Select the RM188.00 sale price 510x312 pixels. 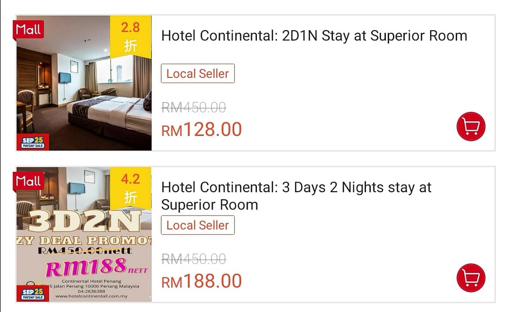click(x=202, y=282)
